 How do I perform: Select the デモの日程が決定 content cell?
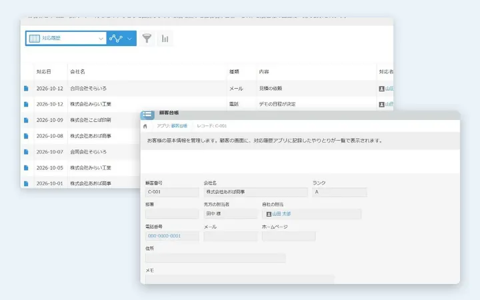[x=277, y=104]
